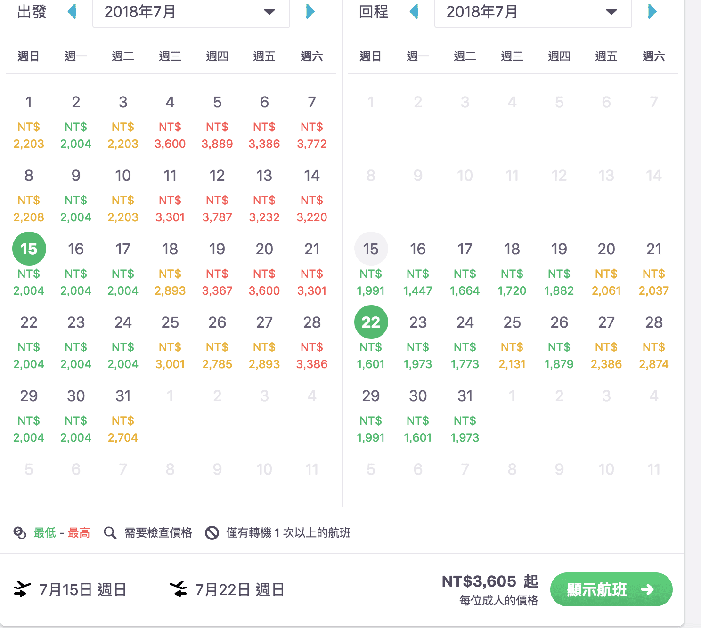Click 僅有轉機 1 次以上的航班 legend text
This screenshot has height=628, width=701.
(x=288, y=533)
